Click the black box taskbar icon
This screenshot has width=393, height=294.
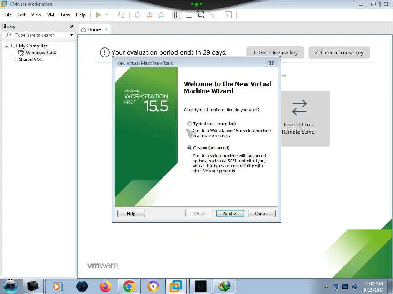[33, 286]
